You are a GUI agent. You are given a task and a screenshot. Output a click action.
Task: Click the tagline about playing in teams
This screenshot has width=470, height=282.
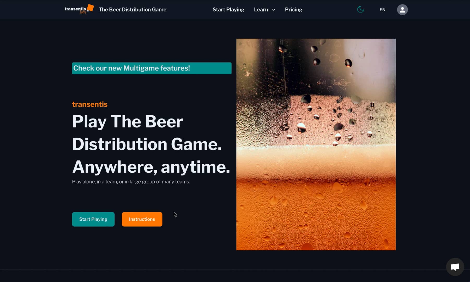(x=131, y=181)
